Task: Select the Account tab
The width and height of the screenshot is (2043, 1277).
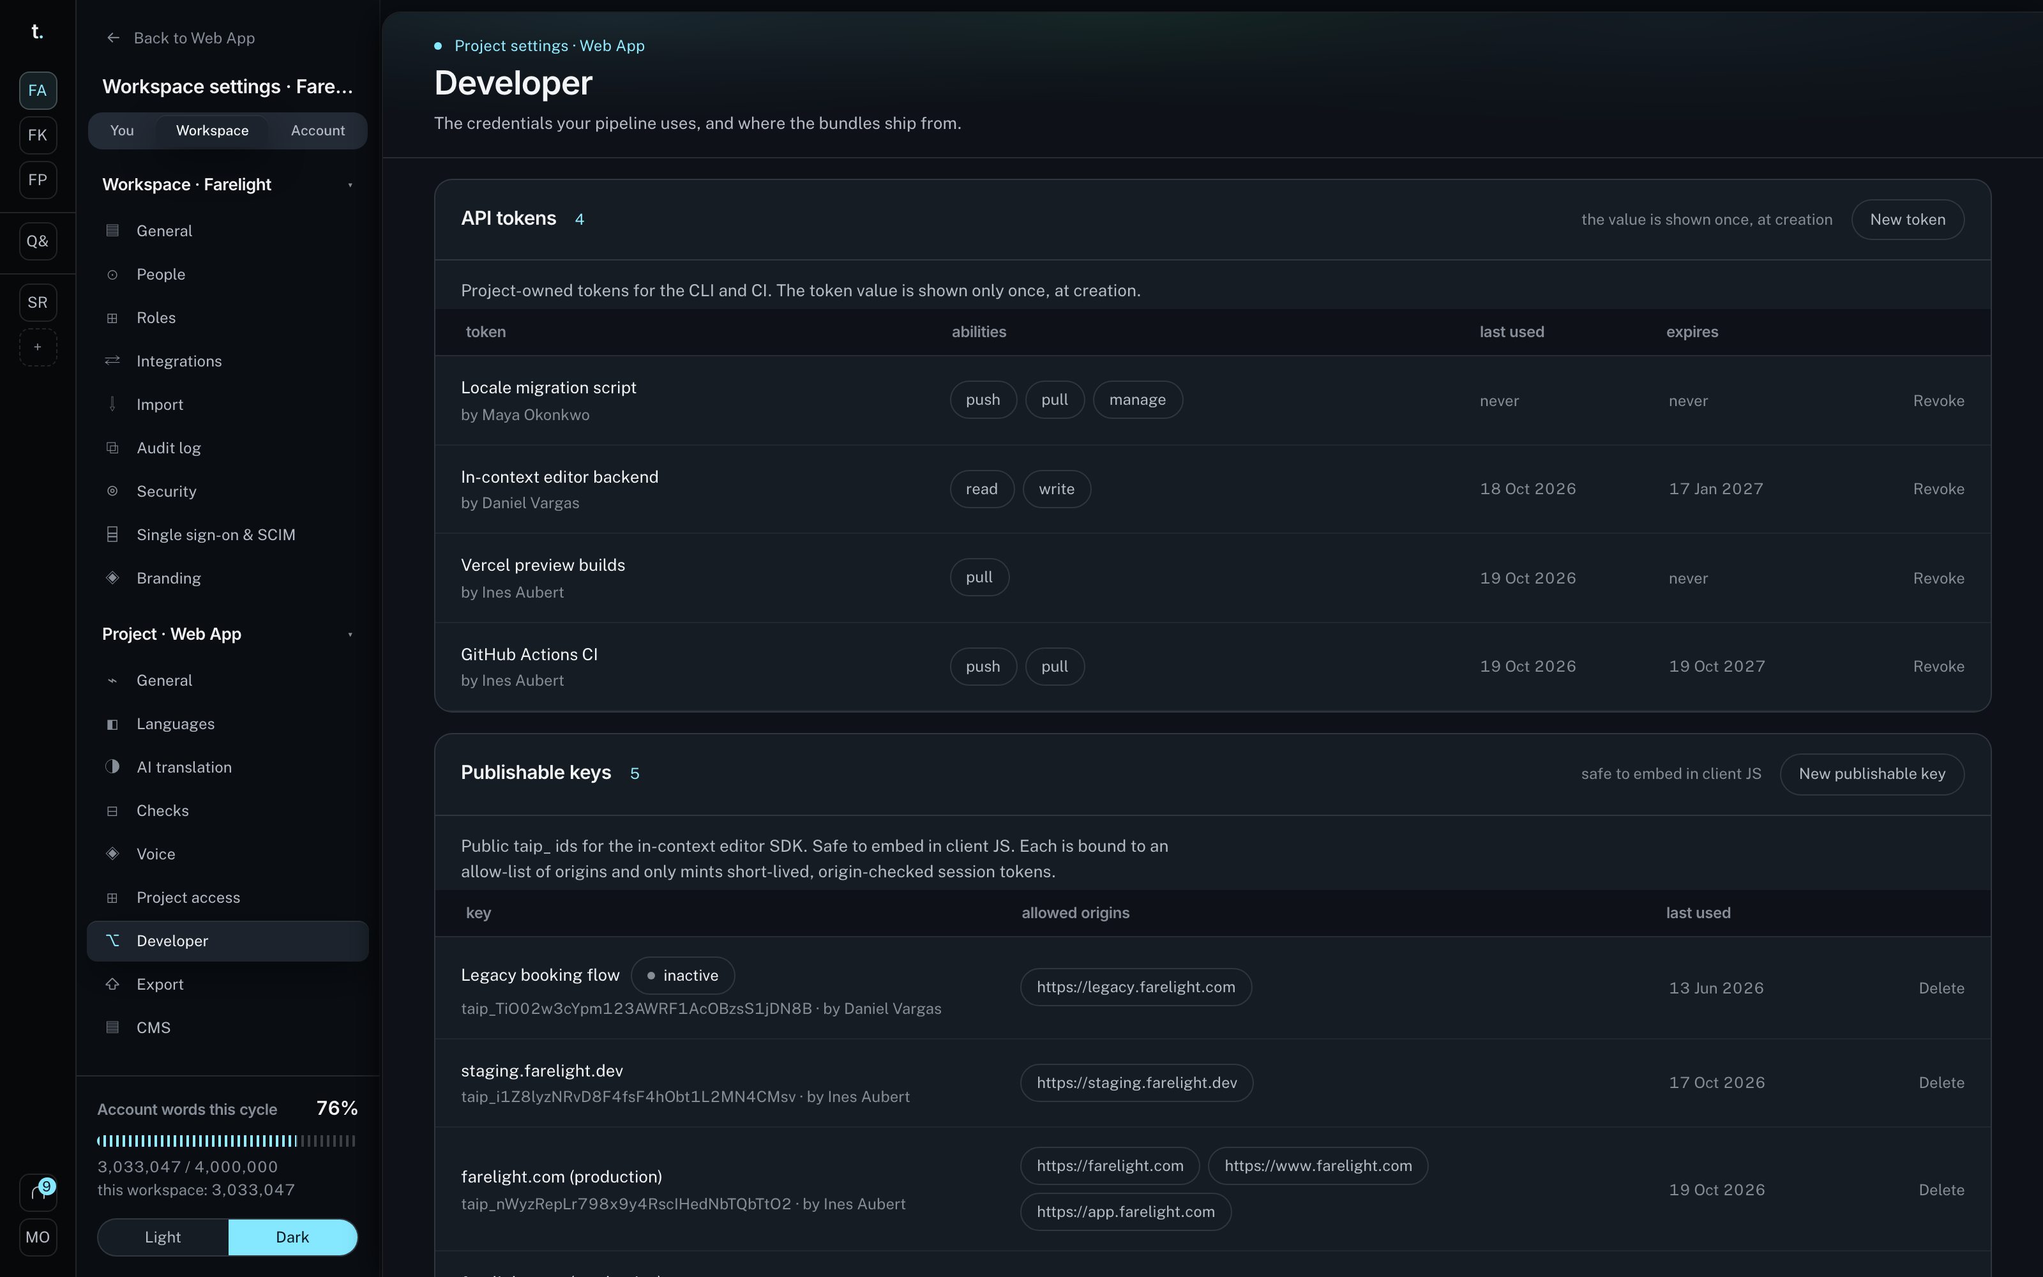Action: pos(319,131)
